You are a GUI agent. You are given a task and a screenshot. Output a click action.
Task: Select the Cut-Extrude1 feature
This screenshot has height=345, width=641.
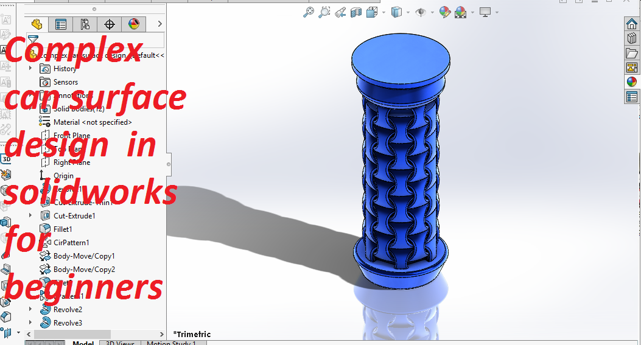74,216
